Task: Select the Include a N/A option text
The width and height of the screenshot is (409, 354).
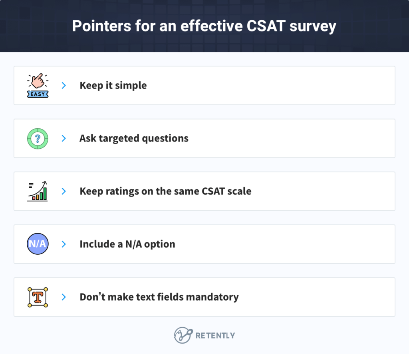Action: click(127, 244)
